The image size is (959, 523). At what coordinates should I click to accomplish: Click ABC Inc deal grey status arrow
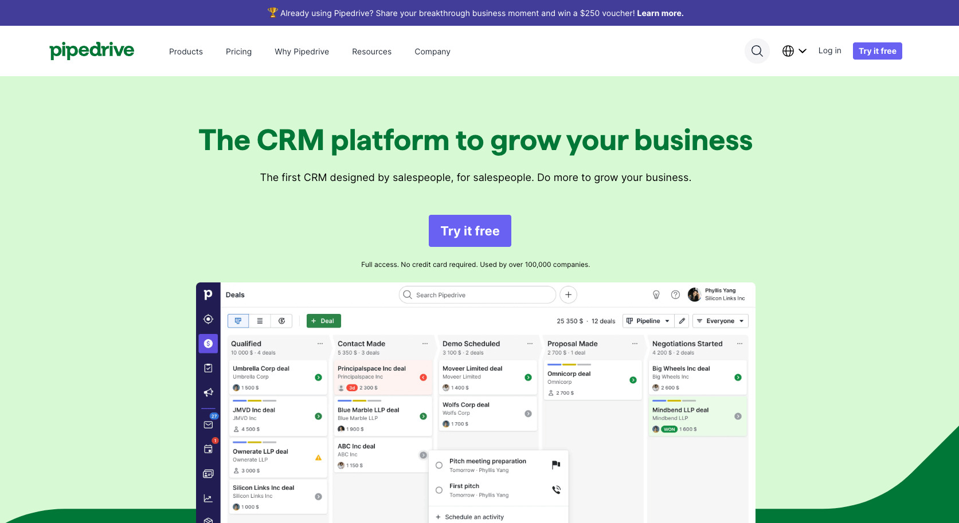pyautogui.click(x=423, y=455)
